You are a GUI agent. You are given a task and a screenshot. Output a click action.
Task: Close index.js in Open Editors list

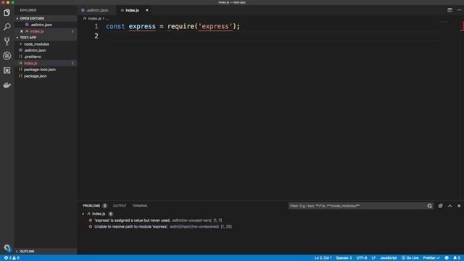coord(22,31)
